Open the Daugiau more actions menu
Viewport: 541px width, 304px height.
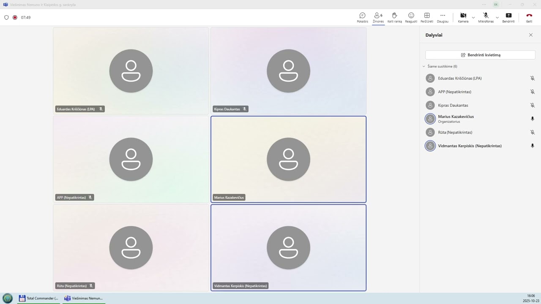pos(443,17)
